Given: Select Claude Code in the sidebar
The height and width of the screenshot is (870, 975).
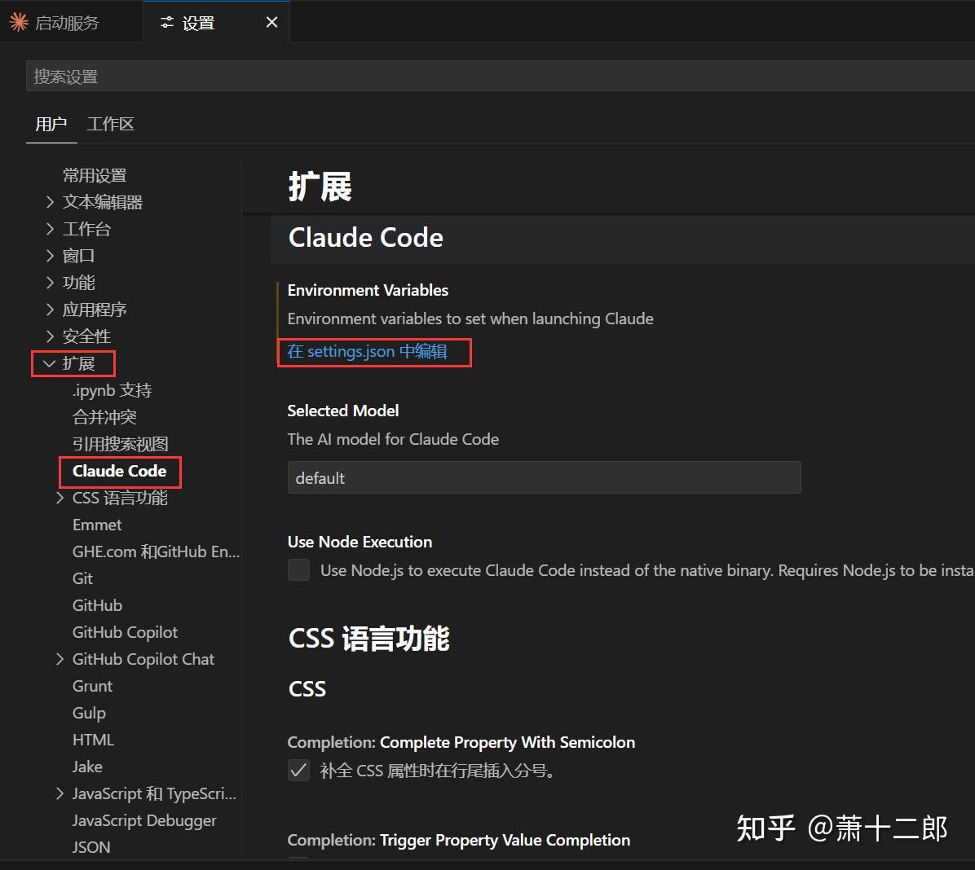Looking at the screenshot, I should (x=119, y=472).
